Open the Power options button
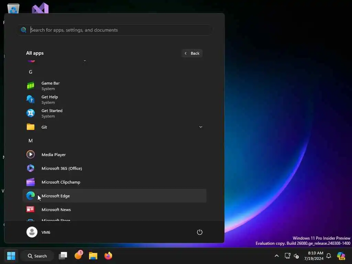This screenshot has width=352, height=264. 200,232
